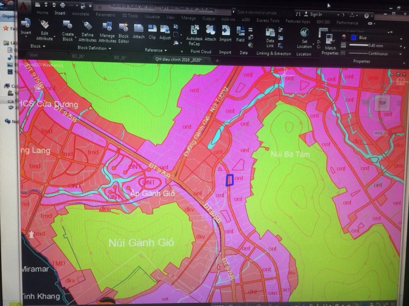Screen dimensions: 409x306
Task: Open Autodesk ReCap
Action: pos(195,30)
